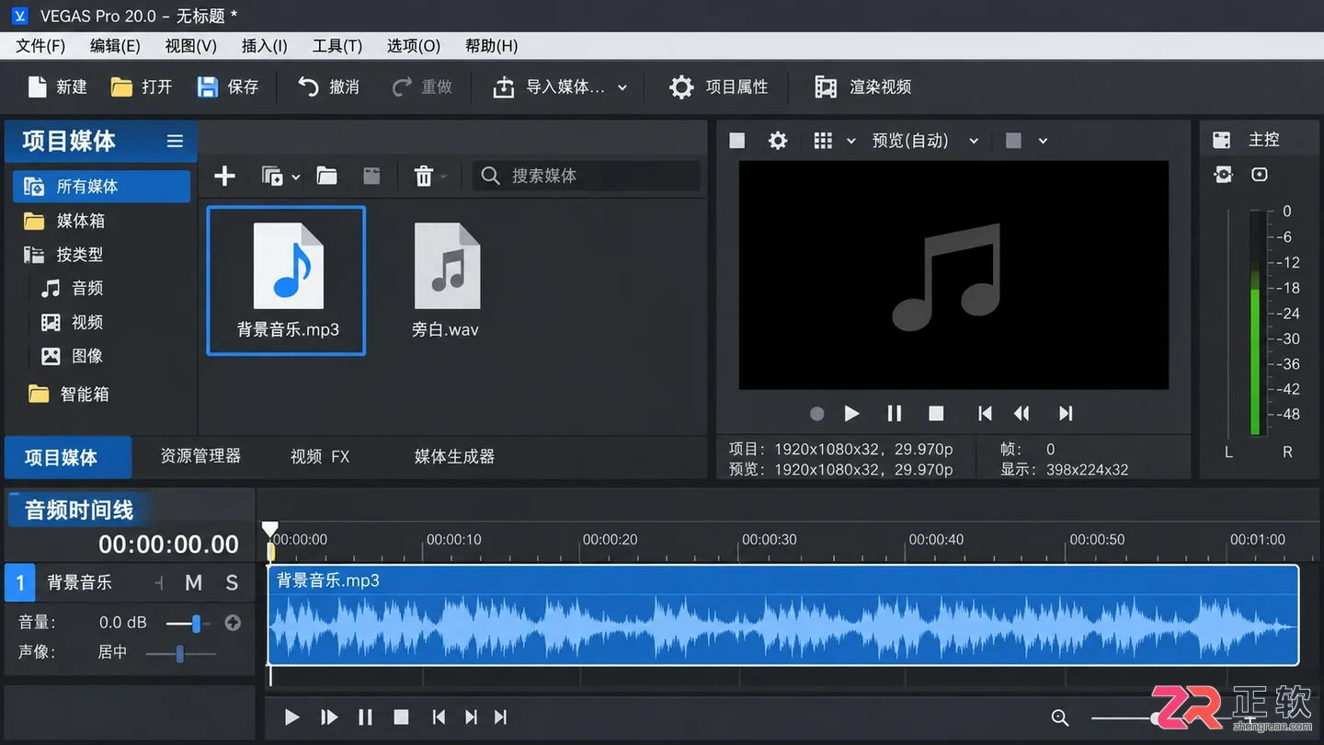Switch to 项目媒体 bottom tab
1324x745 pixels.
point(68,457)
